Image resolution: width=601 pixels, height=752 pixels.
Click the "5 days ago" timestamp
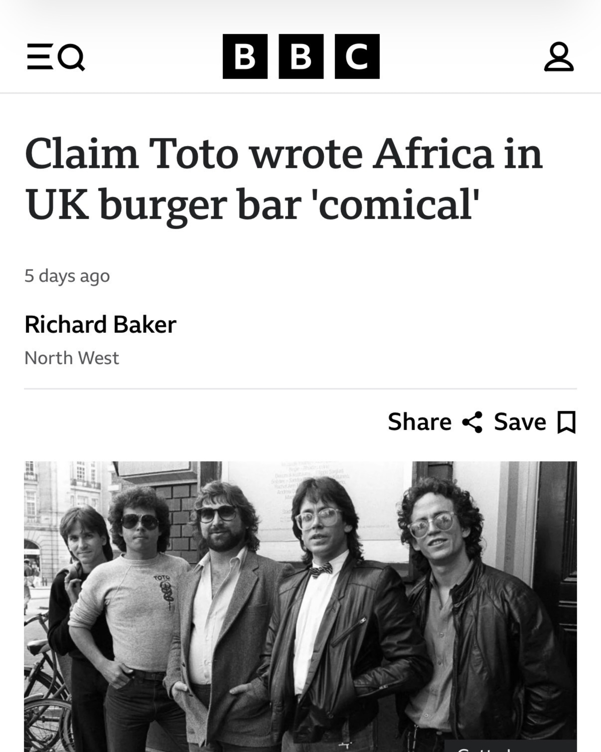(x=67, y=276)
